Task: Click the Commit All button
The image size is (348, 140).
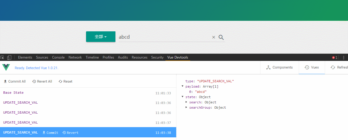Action: coord(15,81)
